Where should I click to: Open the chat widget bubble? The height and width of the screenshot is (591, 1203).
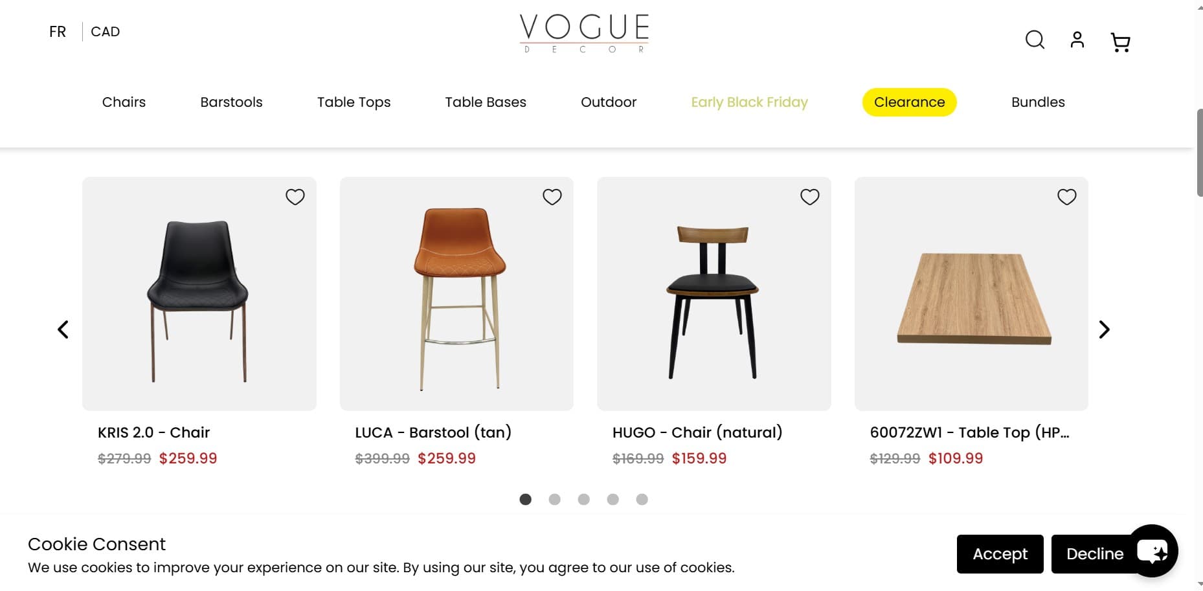click(x=1155, y=551)
